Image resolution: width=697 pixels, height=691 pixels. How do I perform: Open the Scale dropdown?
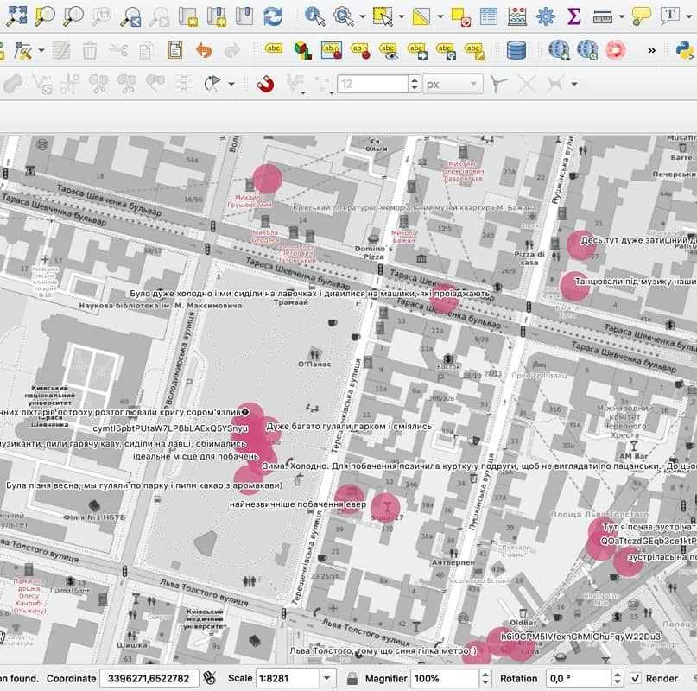326,678
